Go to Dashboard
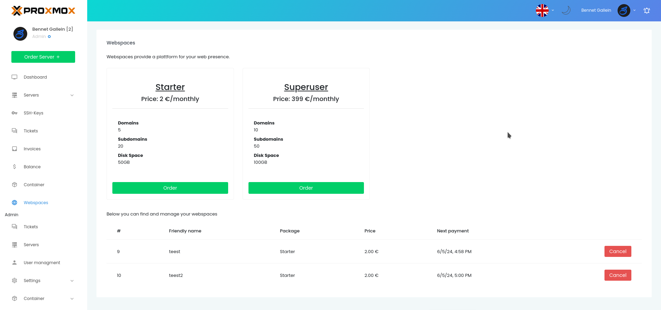 point(35,77)
